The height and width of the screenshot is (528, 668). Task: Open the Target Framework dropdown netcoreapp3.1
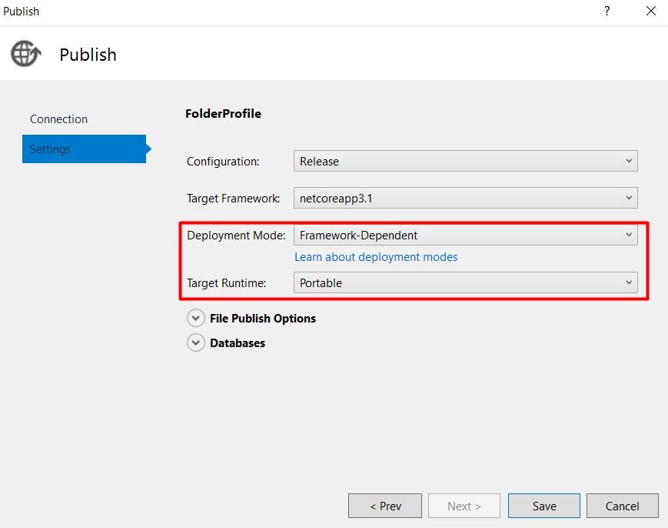click(465, 198)
